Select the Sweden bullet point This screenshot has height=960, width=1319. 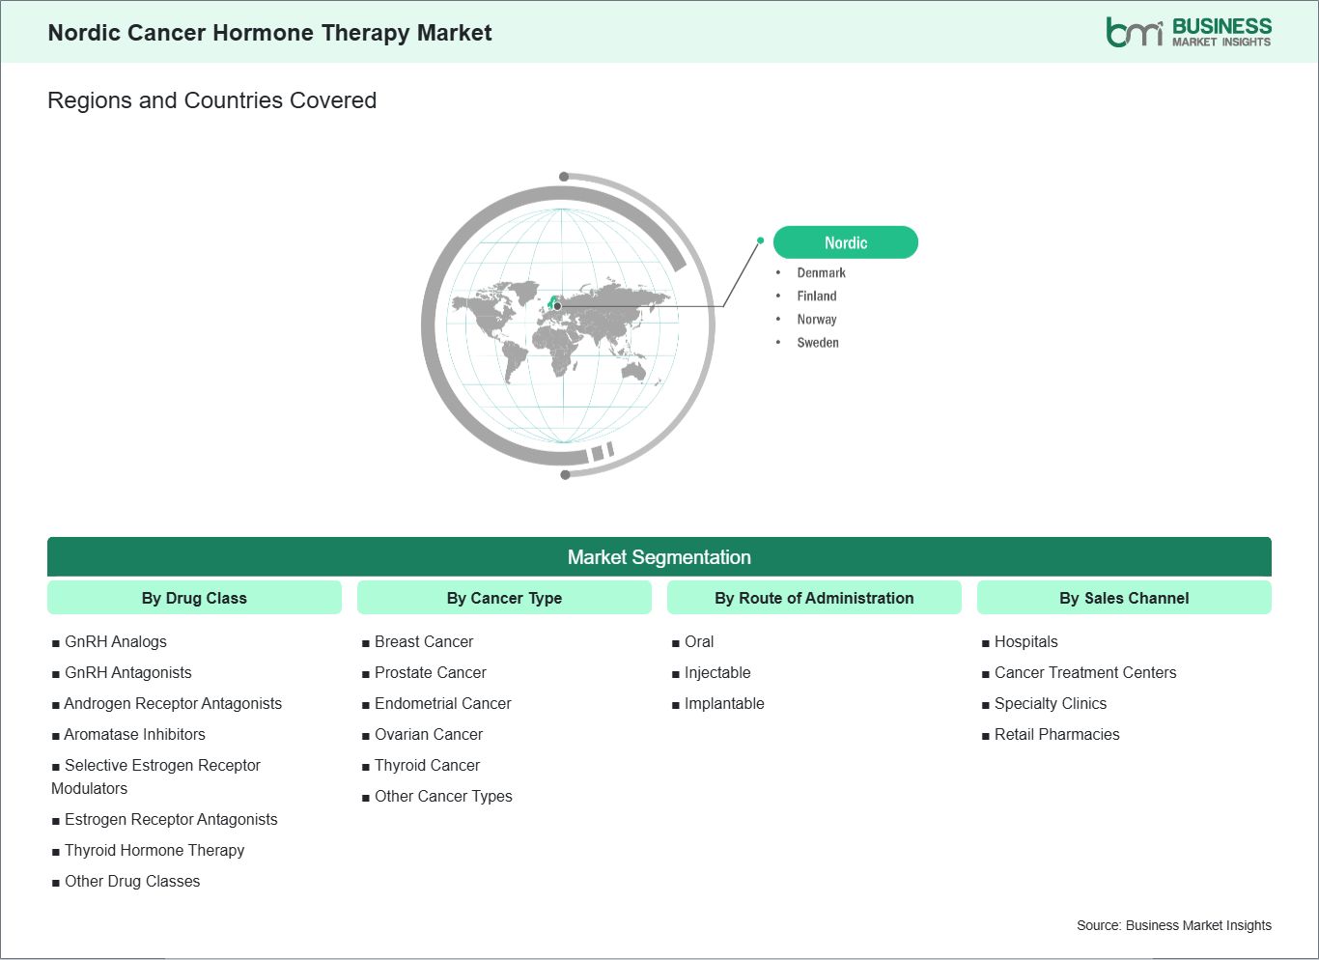pyautogui.click(x=817, y=342)
